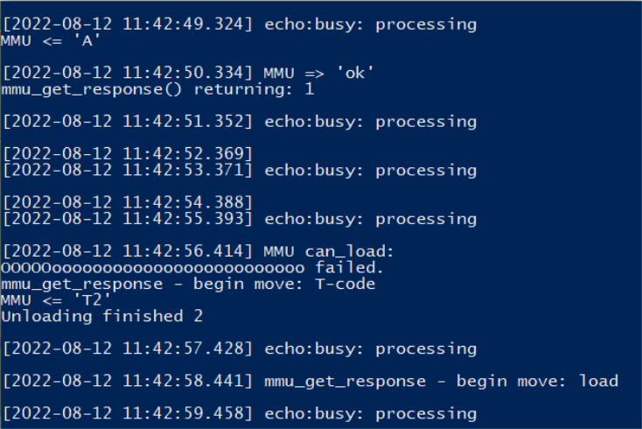Click the MMU <= 'T2' line
Screen dimensions: 642x429
pos(57,299)
